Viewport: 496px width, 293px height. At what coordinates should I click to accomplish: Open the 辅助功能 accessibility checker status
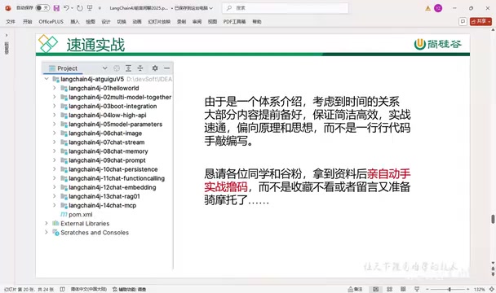tap(130, 289)
